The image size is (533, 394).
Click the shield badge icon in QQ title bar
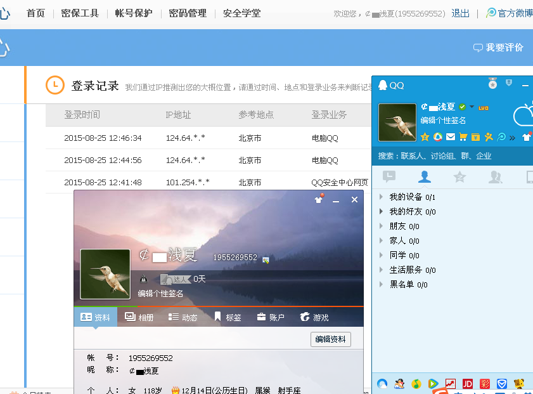coord(509,82)
